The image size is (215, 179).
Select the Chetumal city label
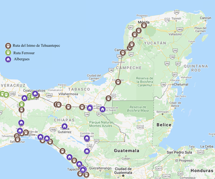181,85
